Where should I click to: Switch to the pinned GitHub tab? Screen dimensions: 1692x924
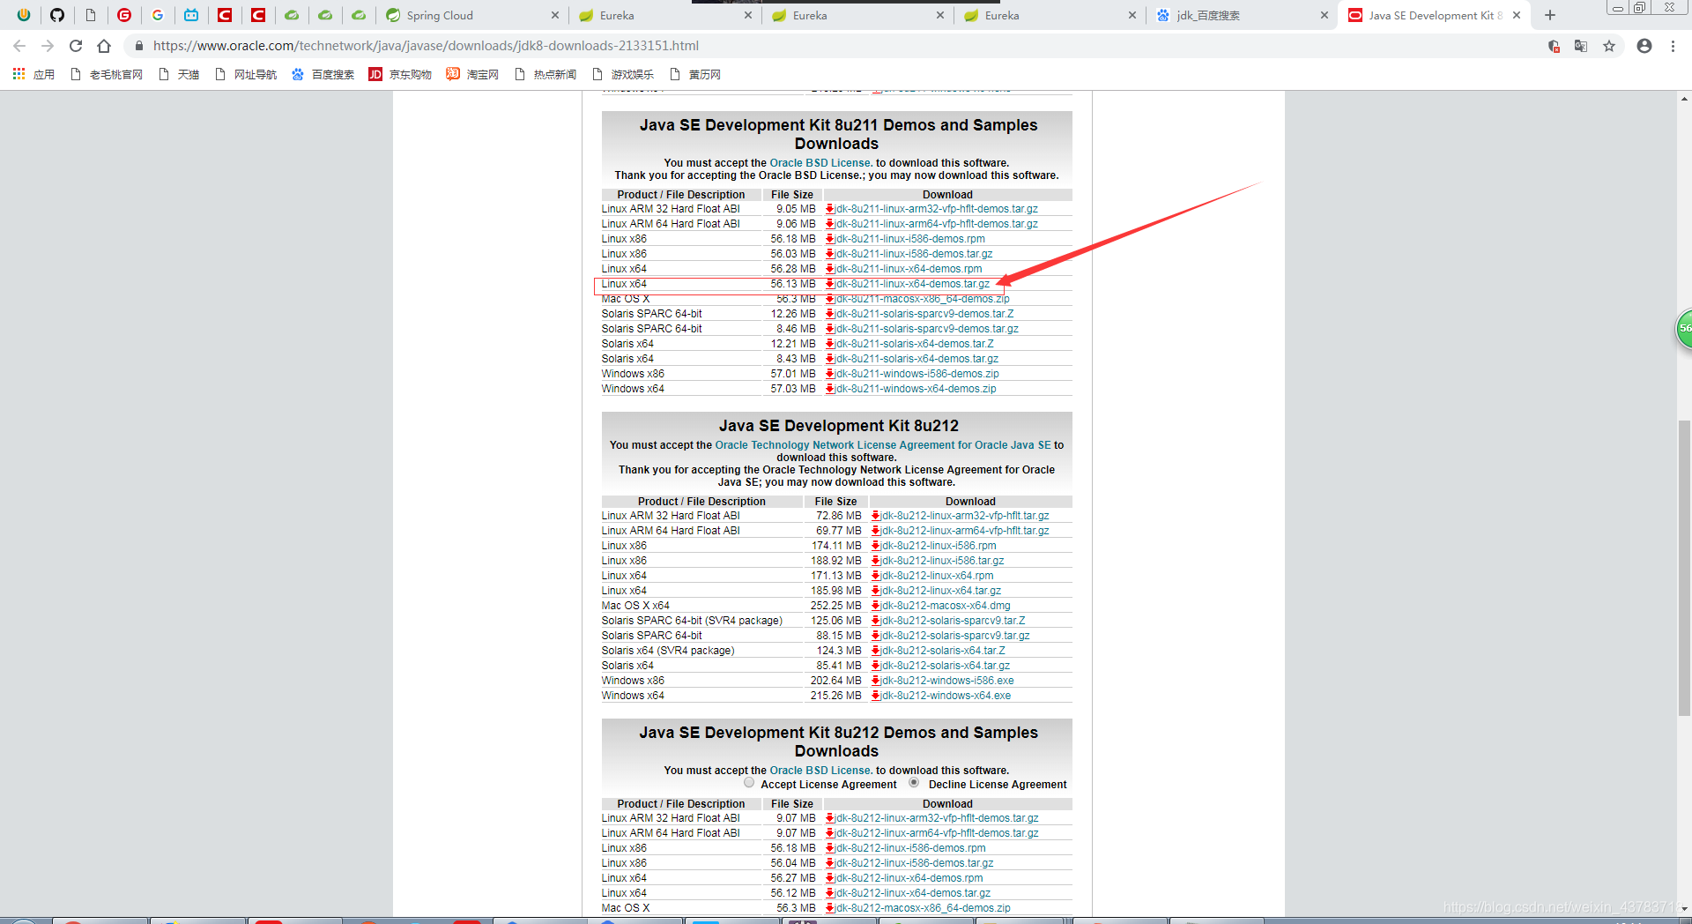[x=57, y=15]
